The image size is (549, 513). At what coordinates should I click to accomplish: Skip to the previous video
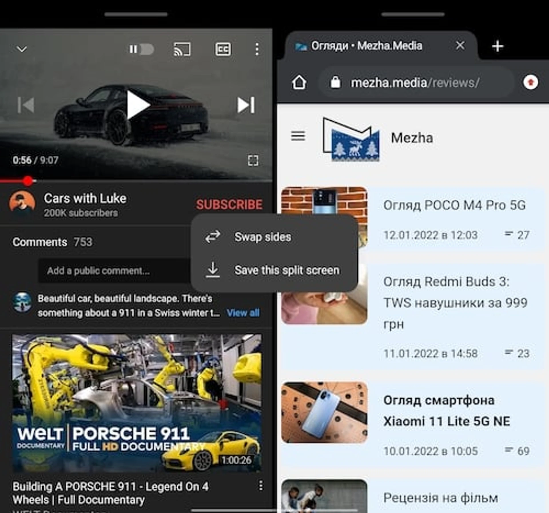(26, 105)
